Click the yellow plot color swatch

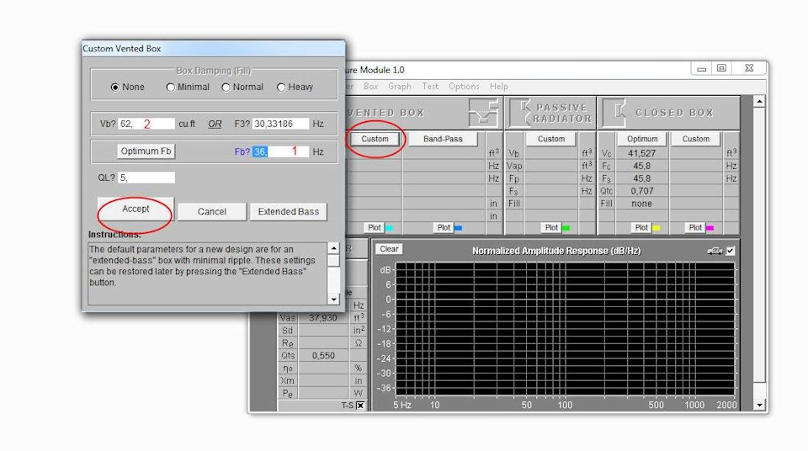(x=656, y=228)
